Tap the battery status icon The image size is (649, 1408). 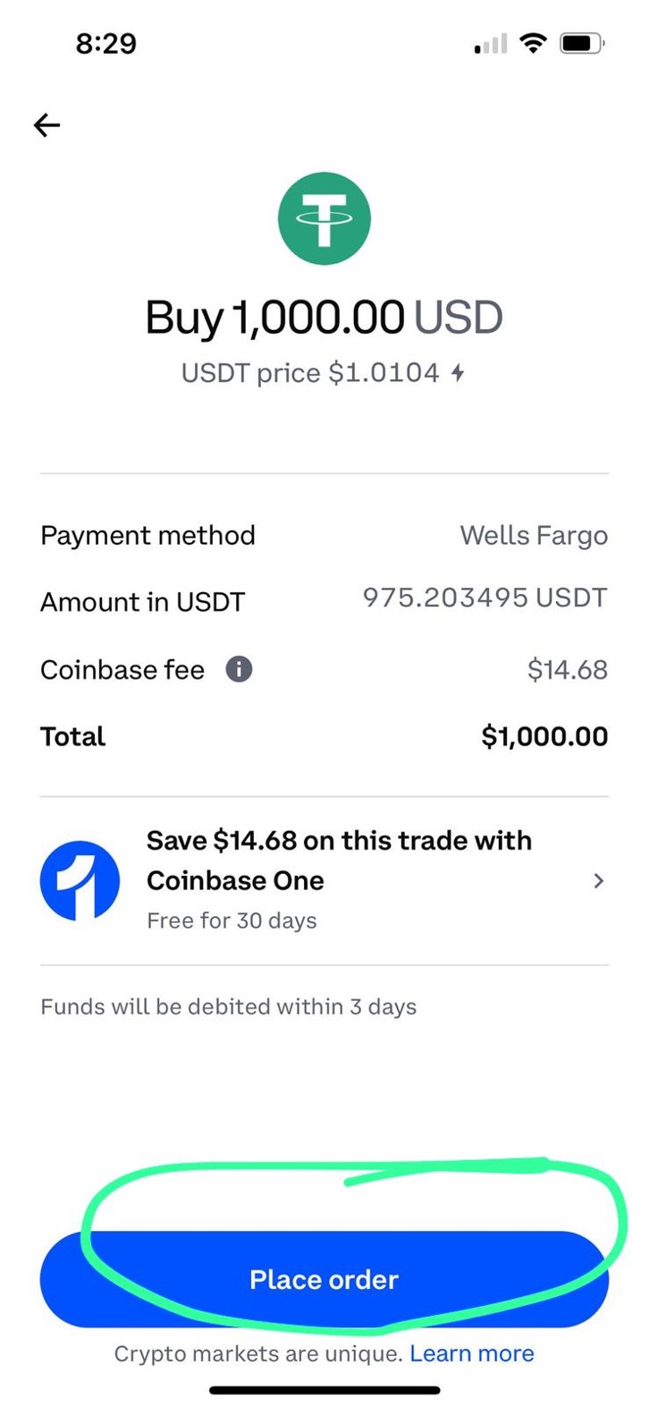(581, 43)
